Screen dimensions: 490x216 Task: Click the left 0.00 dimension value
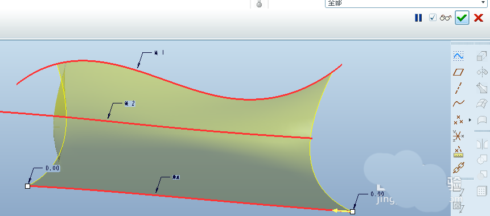52,168
